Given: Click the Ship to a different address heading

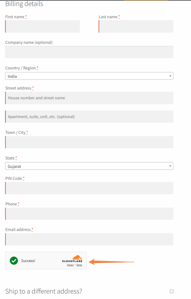Looking at the screenshot, I should pyautogui.click(x=44, y=291).
